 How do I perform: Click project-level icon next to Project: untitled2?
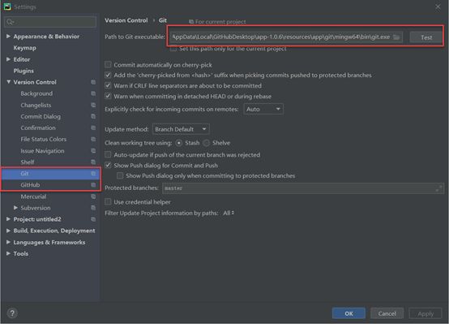tap(93, 219)
